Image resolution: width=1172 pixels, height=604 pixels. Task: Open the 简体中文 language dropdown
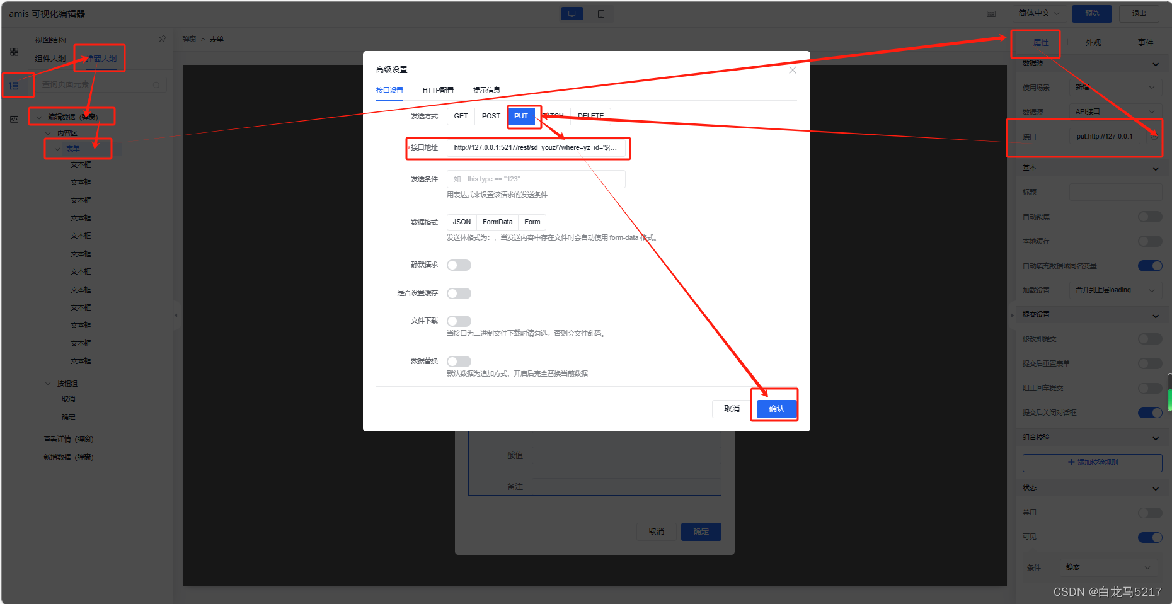(1039, 13)
